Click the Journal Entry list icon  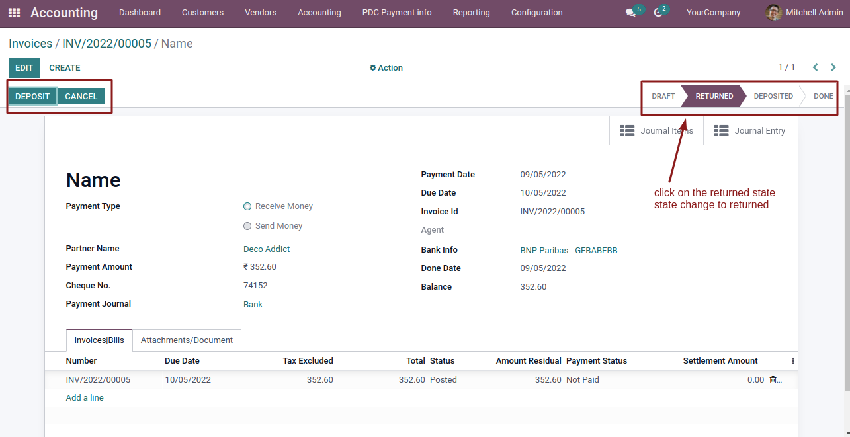(721, 131)
